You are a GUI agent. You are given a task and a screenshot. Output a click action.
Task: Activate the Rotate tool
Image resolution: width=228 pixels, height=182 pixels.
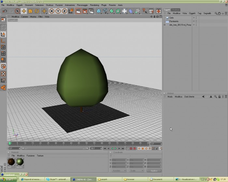tap(36, 11)
